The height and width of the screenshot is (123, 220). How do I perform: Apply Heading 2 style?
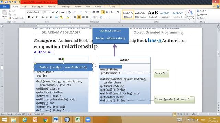165,14
